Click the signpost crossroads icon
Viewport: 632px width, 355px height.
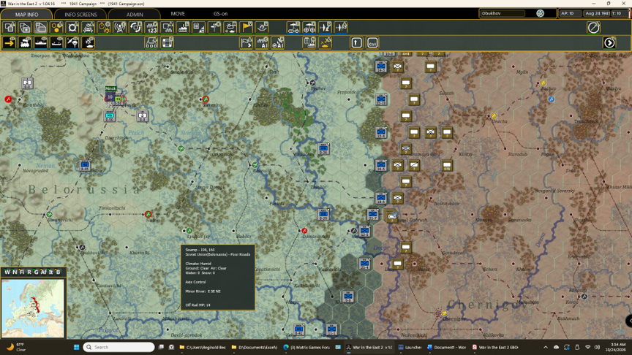(x=215, y=27)
